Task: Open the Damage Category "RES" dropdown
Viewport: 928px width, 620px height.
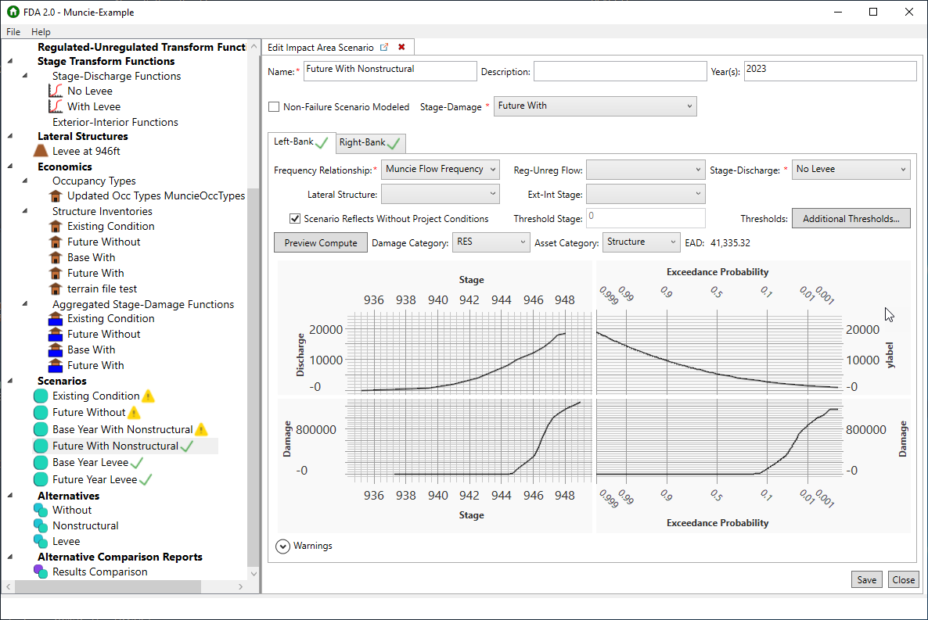Action: coord(491,242)
